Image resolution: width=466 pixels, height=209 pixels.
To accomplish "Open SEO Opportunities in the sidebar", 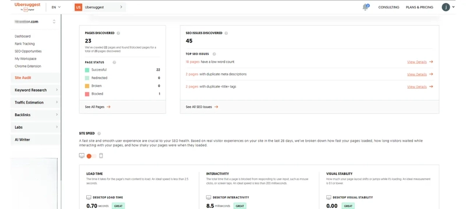I will [x=28, y=51].
